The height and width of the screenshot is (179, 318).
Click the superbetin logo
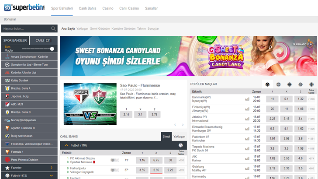point(24,7)
